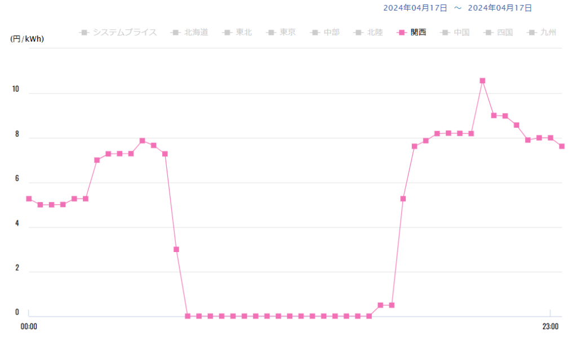Click the last data point on the right

[562, 146]
